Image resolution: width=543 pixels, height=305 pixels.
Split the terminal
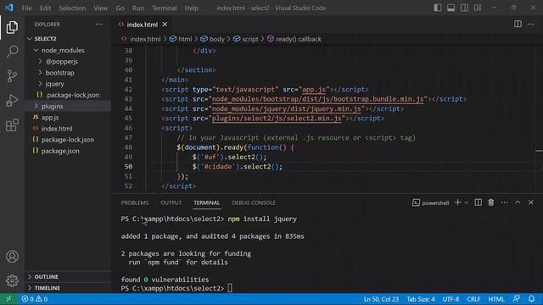tap(478, 202)
